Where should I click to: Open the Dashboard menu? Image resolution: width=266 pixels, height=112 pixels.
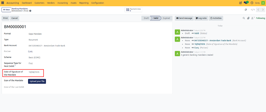tap(27, 3)
